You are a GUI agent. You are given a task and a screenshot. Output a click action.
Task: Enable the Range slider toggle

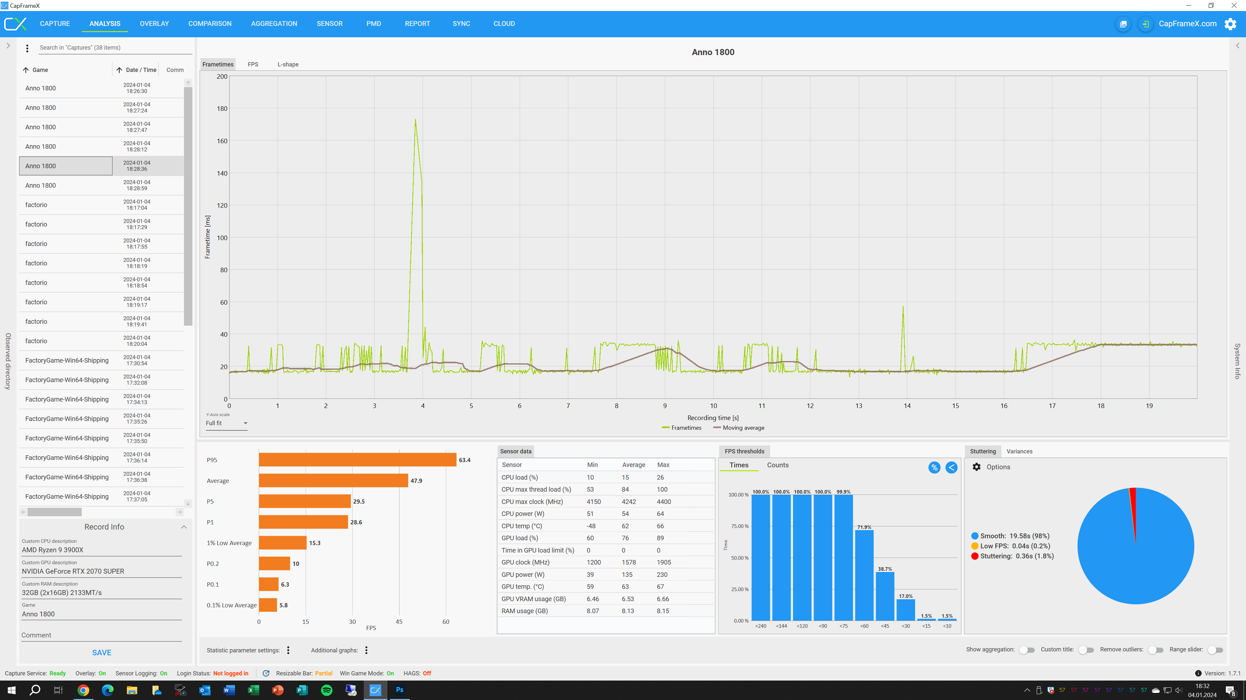tap(1215, 650)
